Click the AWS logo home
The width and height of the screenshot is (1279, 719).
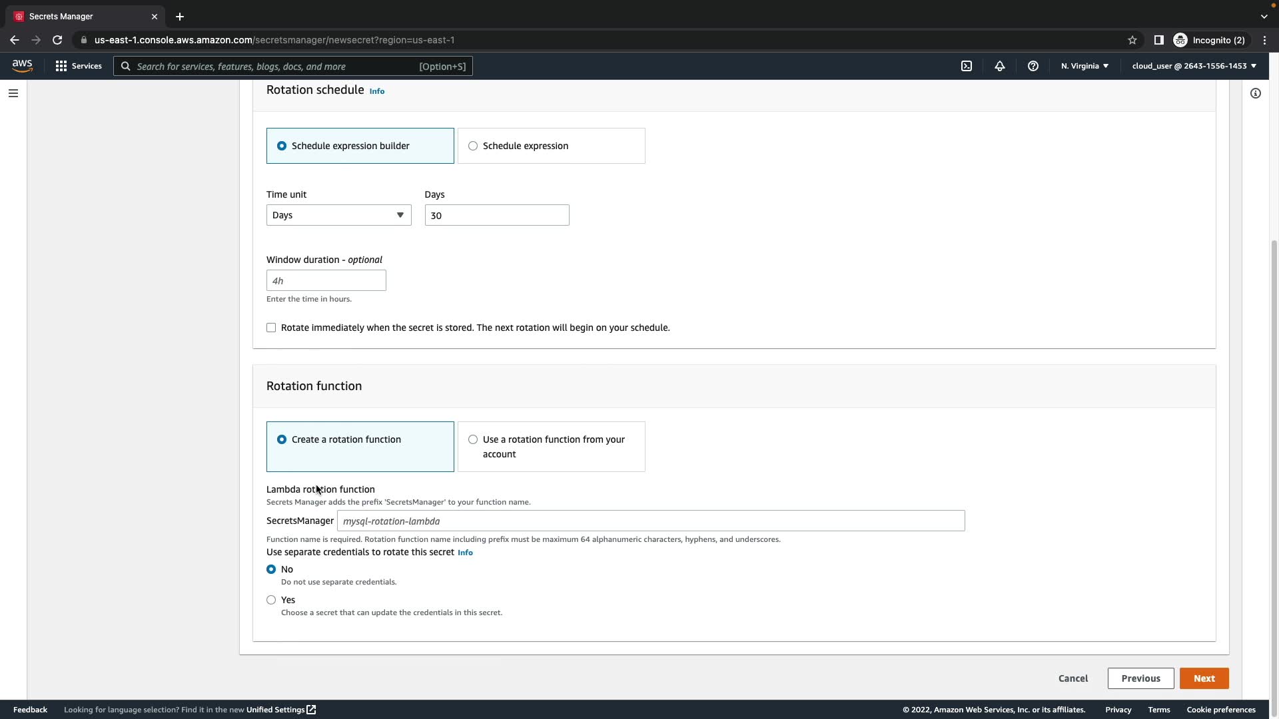(22, 65)
